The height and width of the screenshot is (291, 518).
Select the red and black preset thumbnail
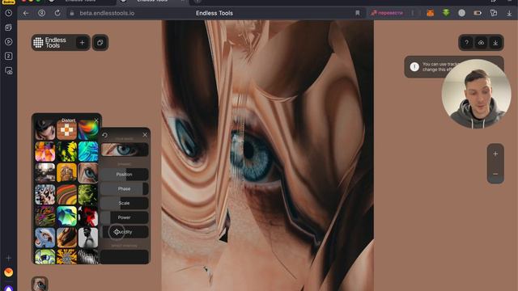point(88,216)
